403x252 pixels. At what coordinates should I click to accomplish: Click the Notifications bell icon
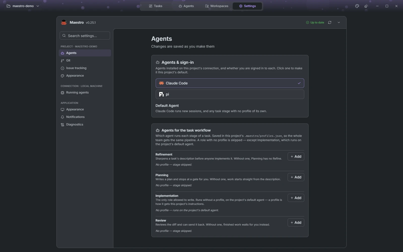tap(62, 117)
